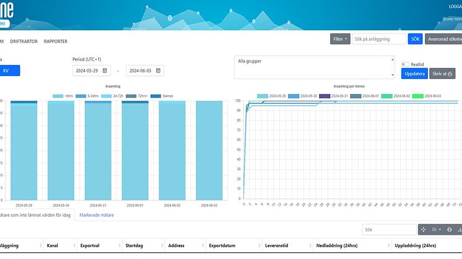
Task: Open the Filter dropdown
Action: pyautogui.click(x=340, y=39)
